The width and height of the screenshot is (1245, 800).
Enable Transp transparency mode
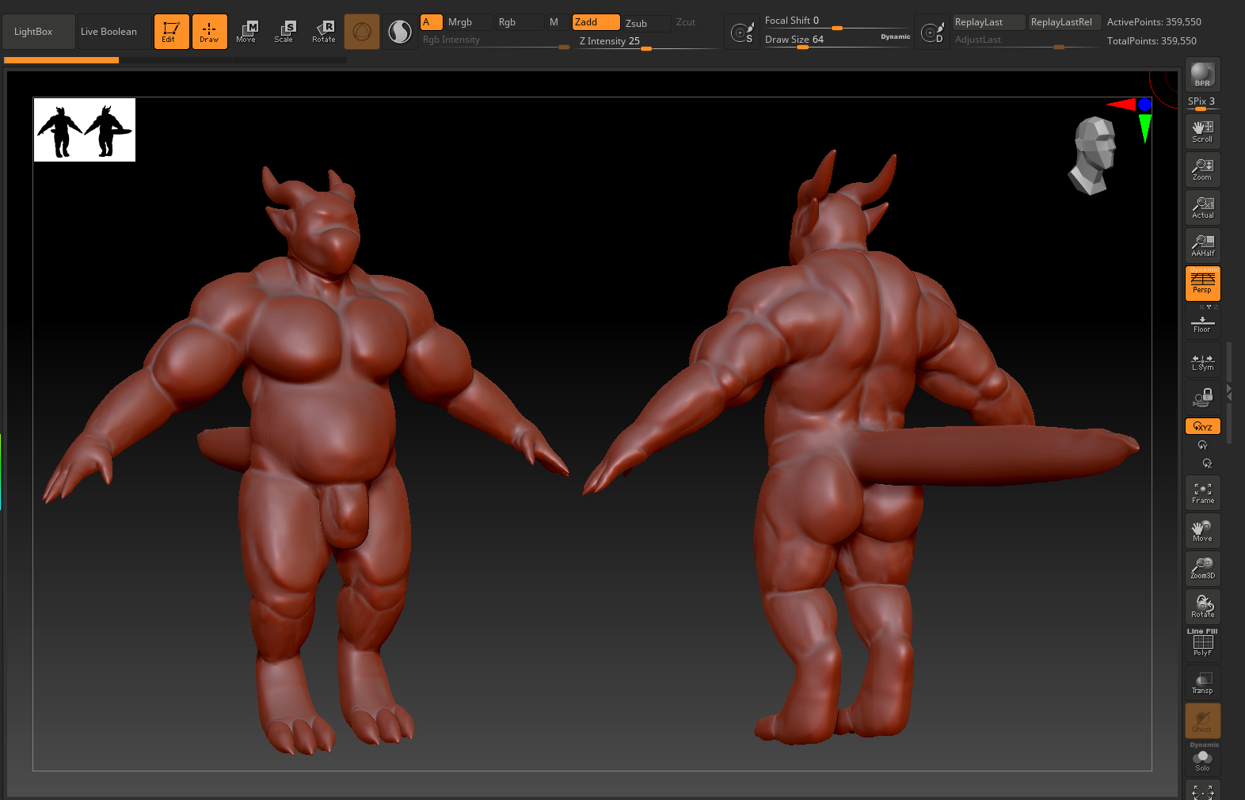point(1202,683)
